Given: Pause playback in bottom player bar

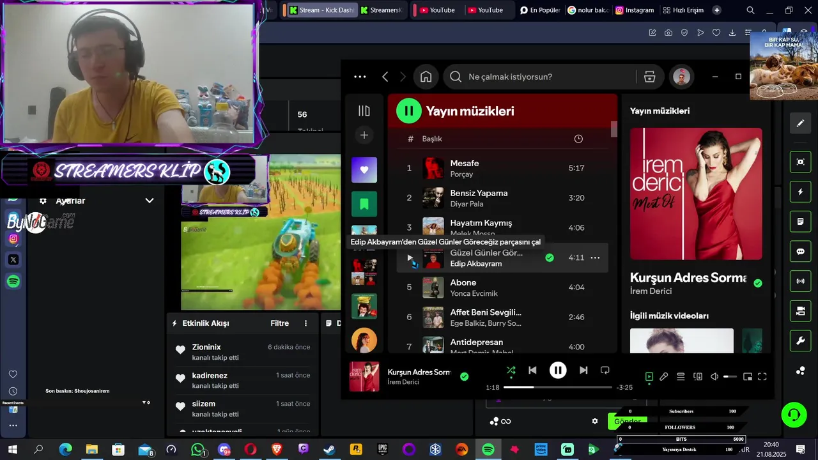Looking at the screenshot, I should [558, 370].
